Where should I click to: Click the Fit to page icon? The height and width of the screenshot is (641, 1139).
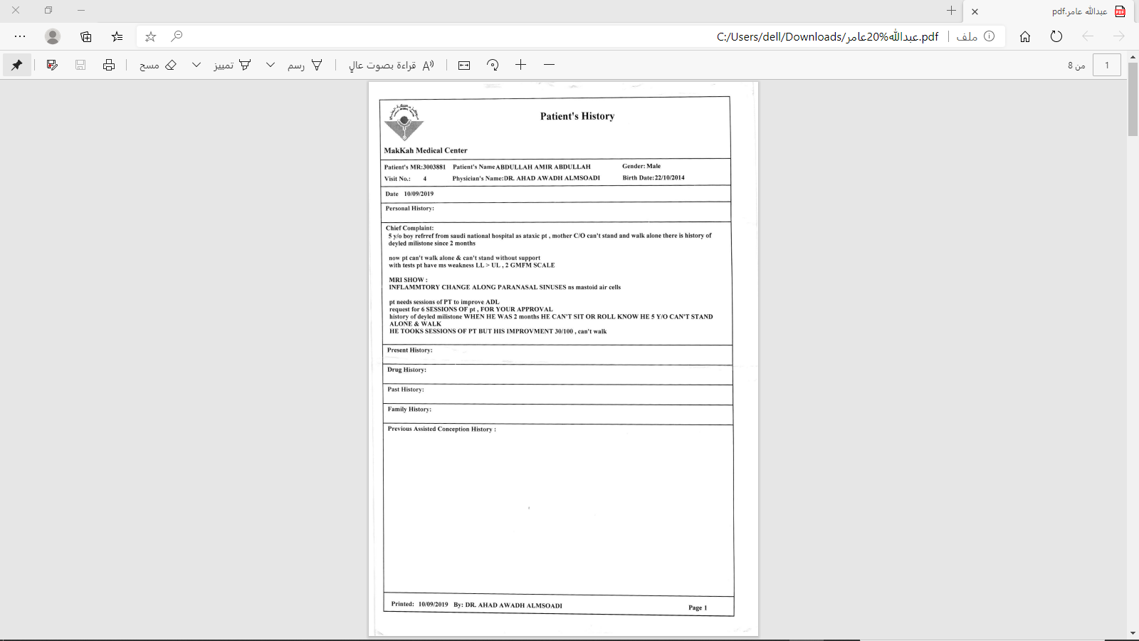click(464, 65)
